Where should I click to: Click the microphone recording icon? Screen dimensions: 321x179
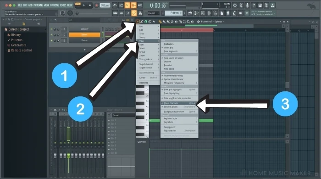247,6
